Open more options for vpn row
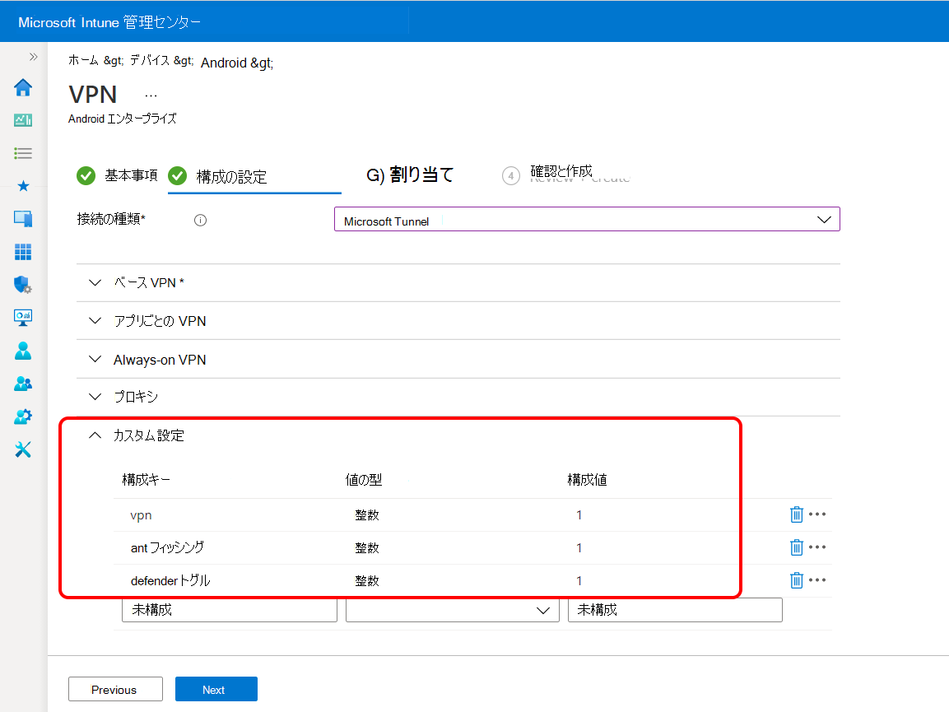Viewport: 949px width, 712px height. click(x=817, y=514)
